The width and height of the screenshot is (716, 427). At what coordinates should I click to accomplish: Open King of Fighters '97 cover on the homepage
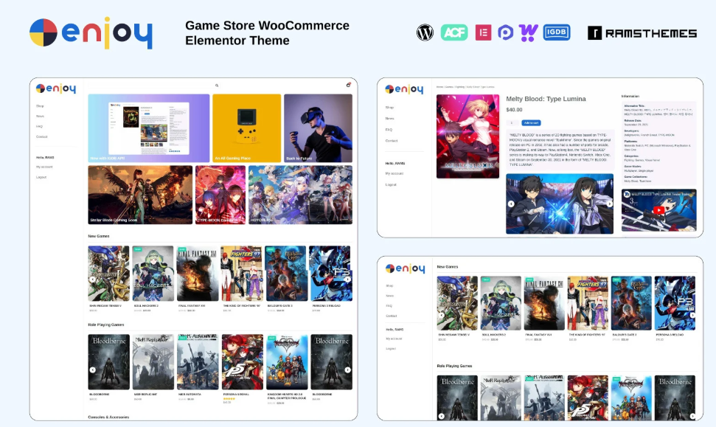242,273
